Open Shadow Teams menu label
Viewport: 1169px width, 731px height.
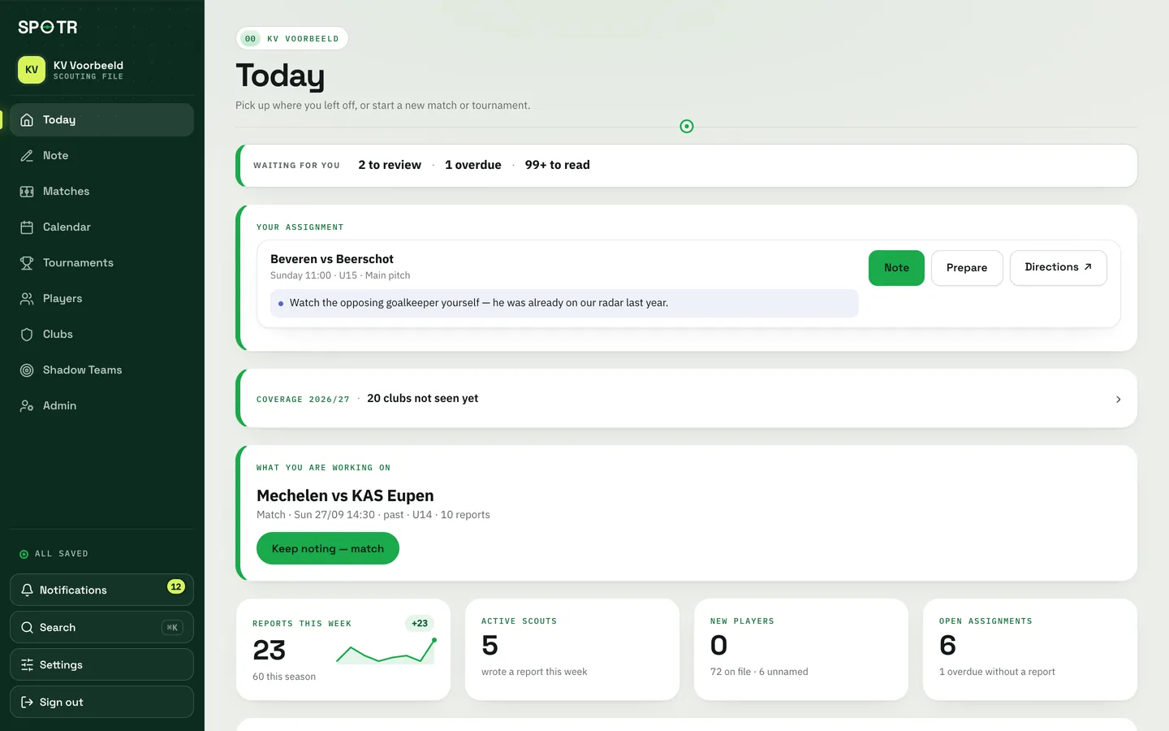click(x=82, y=370)
